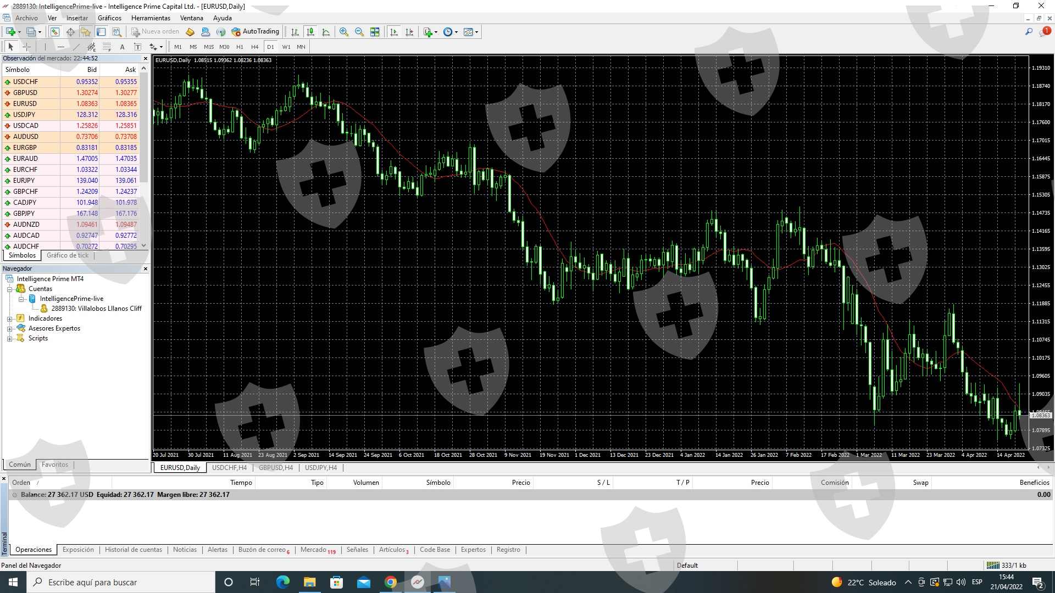Screen dimensions: 1055x593
Task: Open the chart templates dropdown arrow
Action: point(476,32)
